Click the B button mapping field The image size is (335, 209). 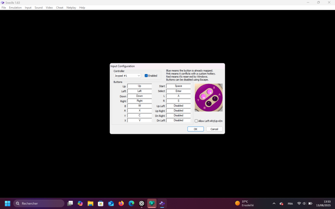tap(139, 106)
